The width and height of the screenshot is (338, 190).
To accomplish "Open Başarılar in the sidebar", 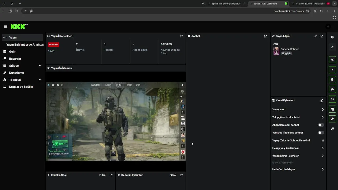I will coord(22,59).
